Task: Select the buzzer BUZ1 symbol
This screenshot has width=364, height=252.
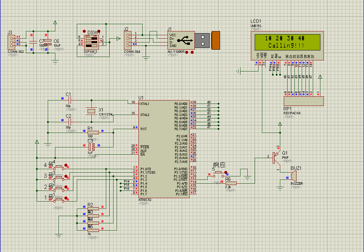Action: [x=293, y=176]
